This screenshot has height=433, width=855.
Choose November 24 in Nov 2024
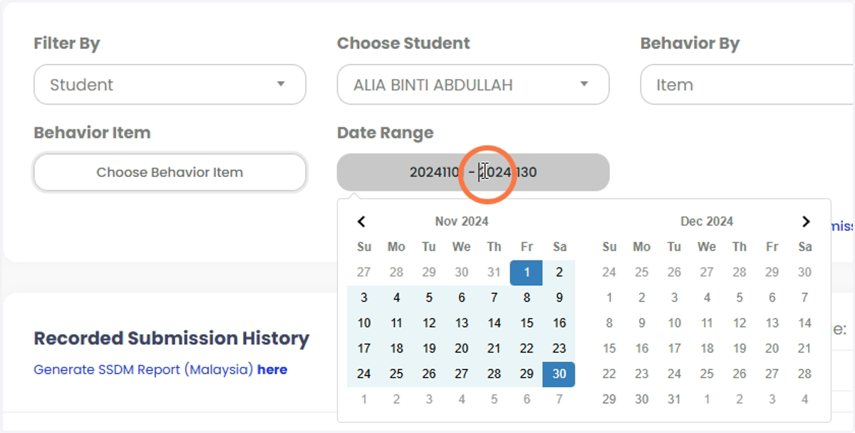pyautogui.click(x=364, y=374)
